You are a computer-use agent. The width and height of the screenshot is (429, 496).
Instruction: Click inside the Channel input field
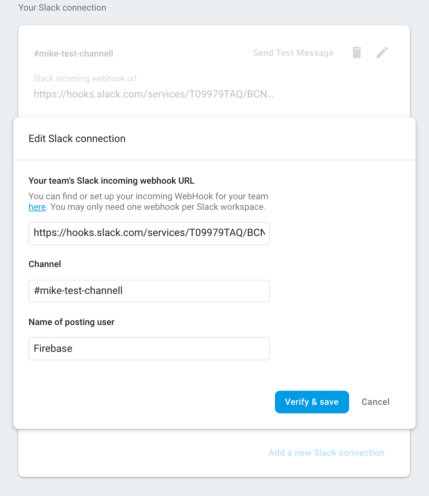pyautogui.click(x=149, y=291)
